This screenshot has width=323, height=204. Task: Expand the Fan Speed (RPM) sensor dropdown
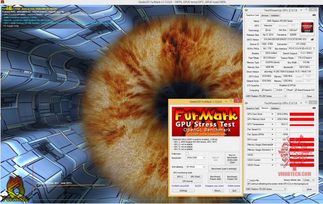272,134
